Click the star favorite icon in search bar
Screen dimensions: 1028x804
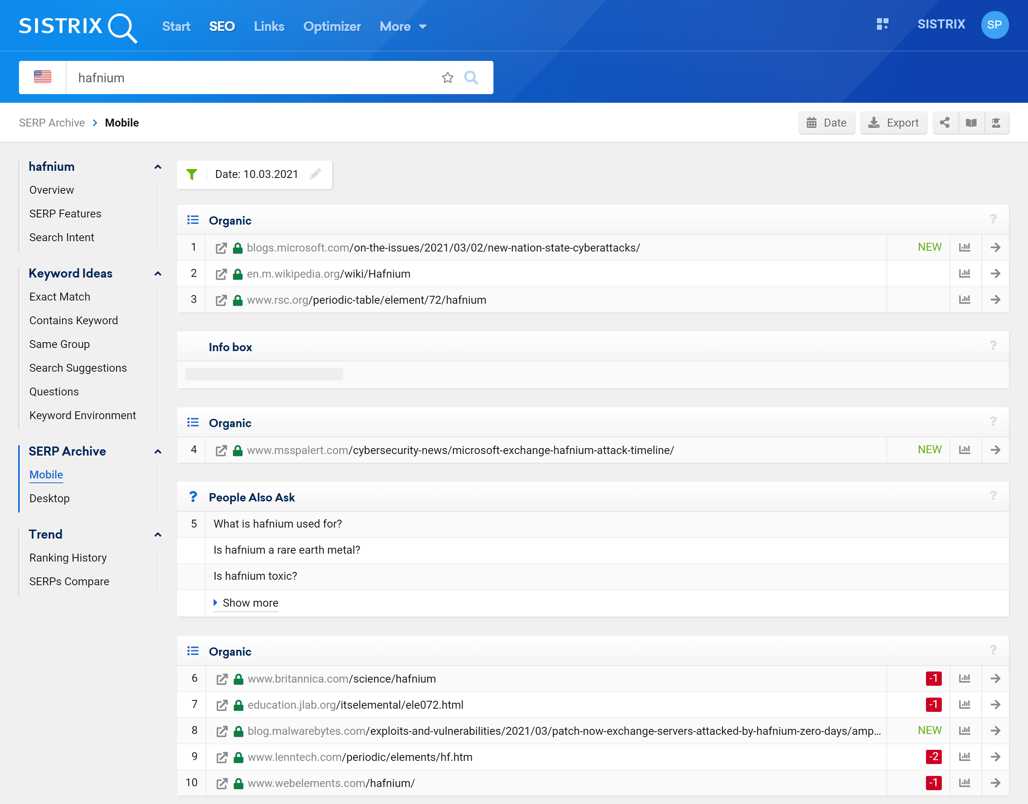(448, 77)
